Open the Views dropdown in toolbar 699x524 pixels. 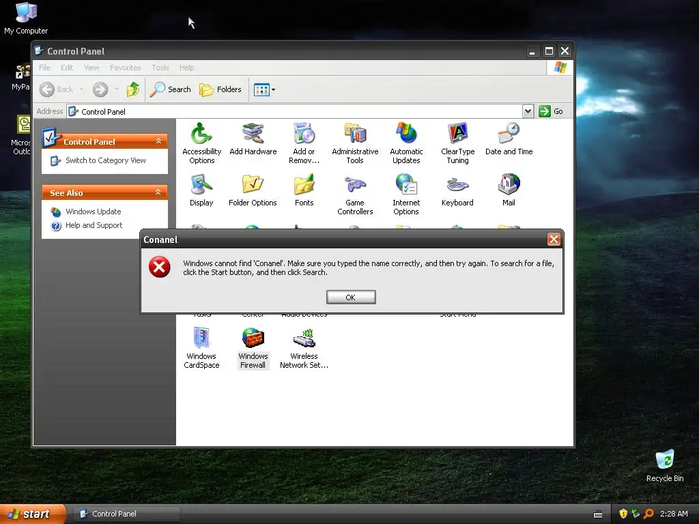(264, 89)
